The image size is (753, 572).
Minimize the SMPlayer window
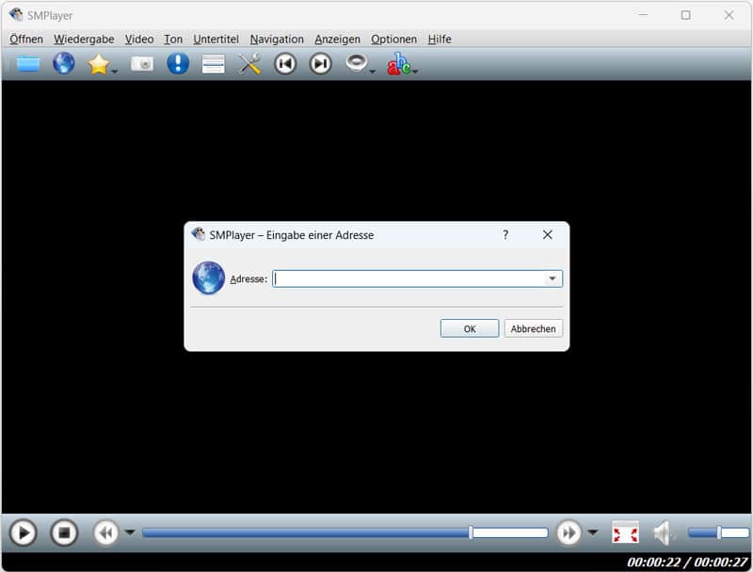click(x=643, y=15)
